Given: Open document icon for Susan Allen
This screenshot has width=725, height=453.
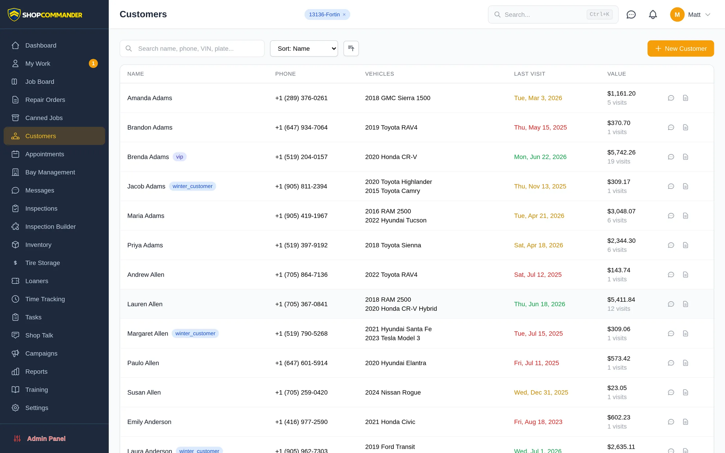Looking at the screenshot, I should point(685,392).
